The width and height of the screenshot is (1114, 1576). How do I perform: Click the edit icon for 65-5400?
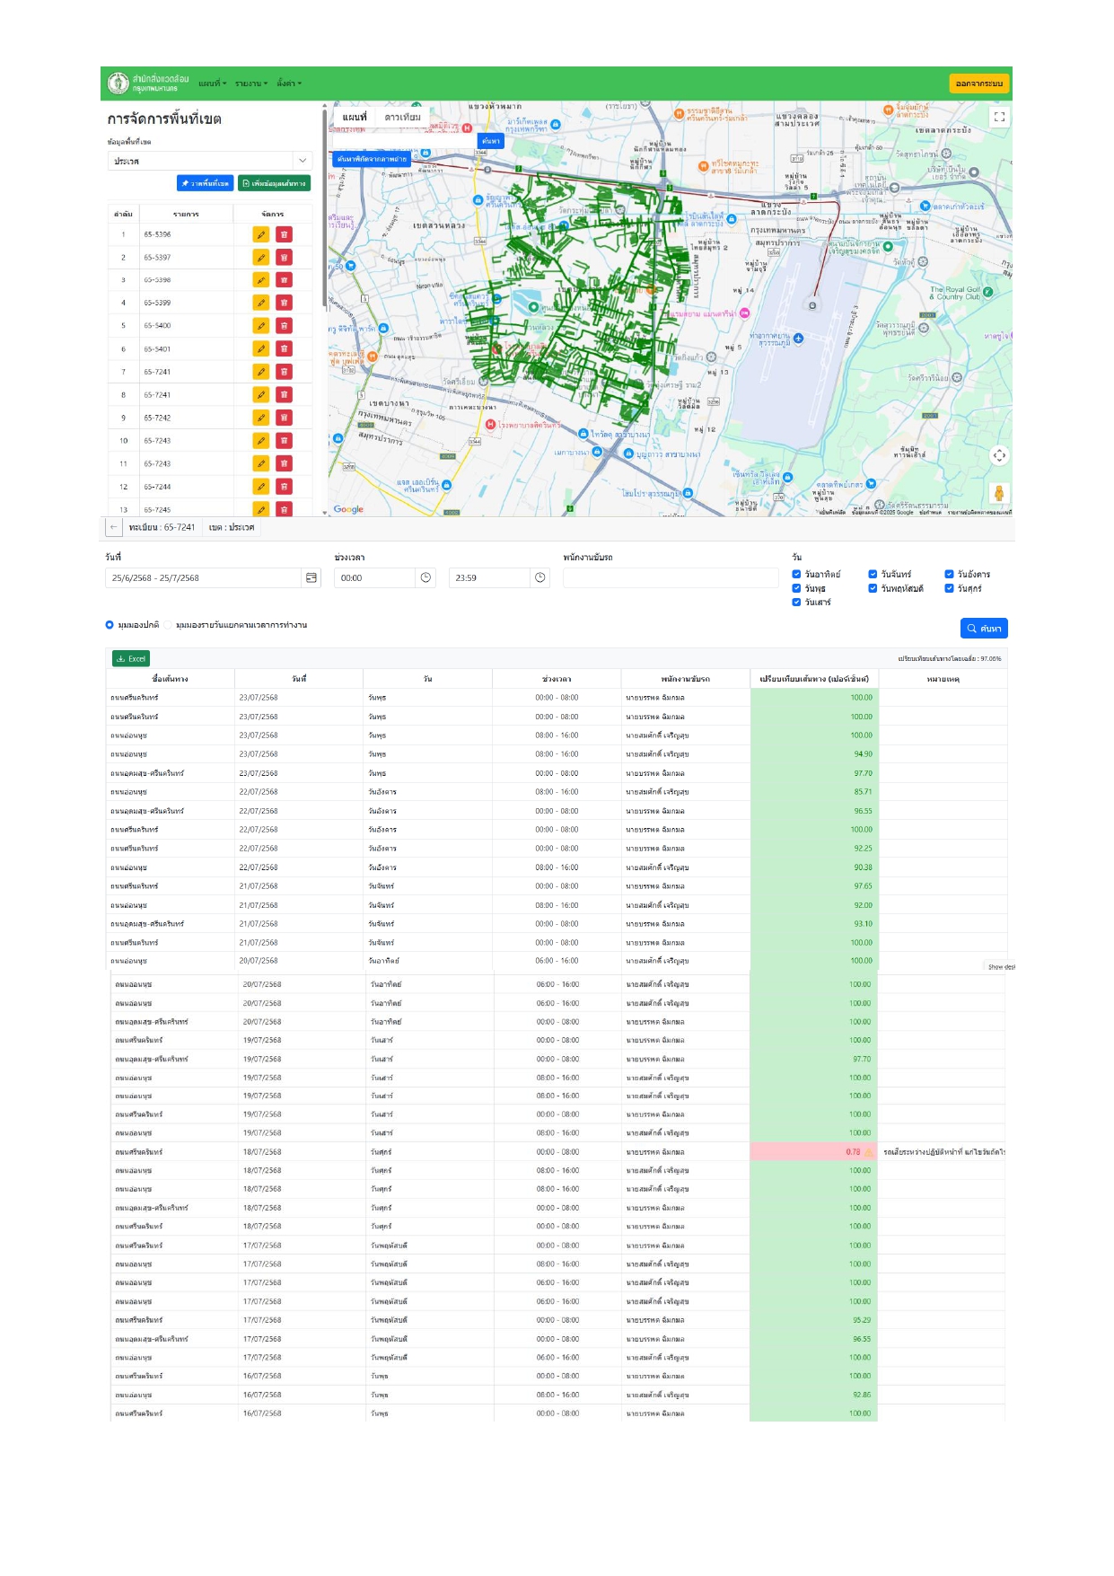pyautogui.click(x=261, y=326)
